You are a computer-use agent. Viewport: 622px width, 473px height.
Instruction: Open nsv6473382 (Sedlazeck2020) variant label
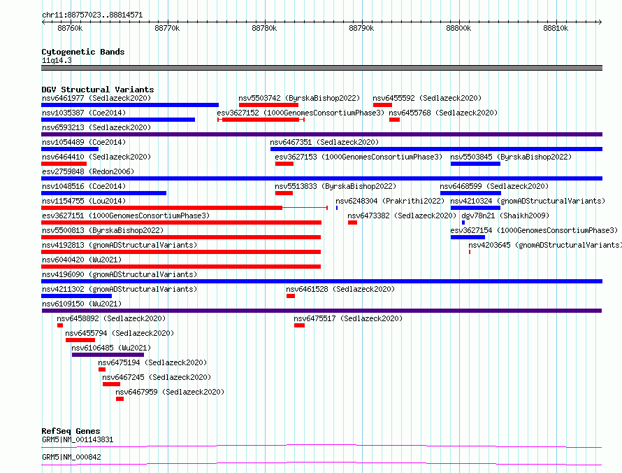click(x=402, y=216)
